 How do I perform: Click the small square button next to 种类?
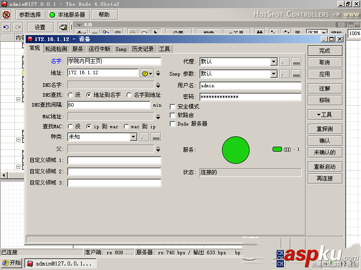(144, 137)
